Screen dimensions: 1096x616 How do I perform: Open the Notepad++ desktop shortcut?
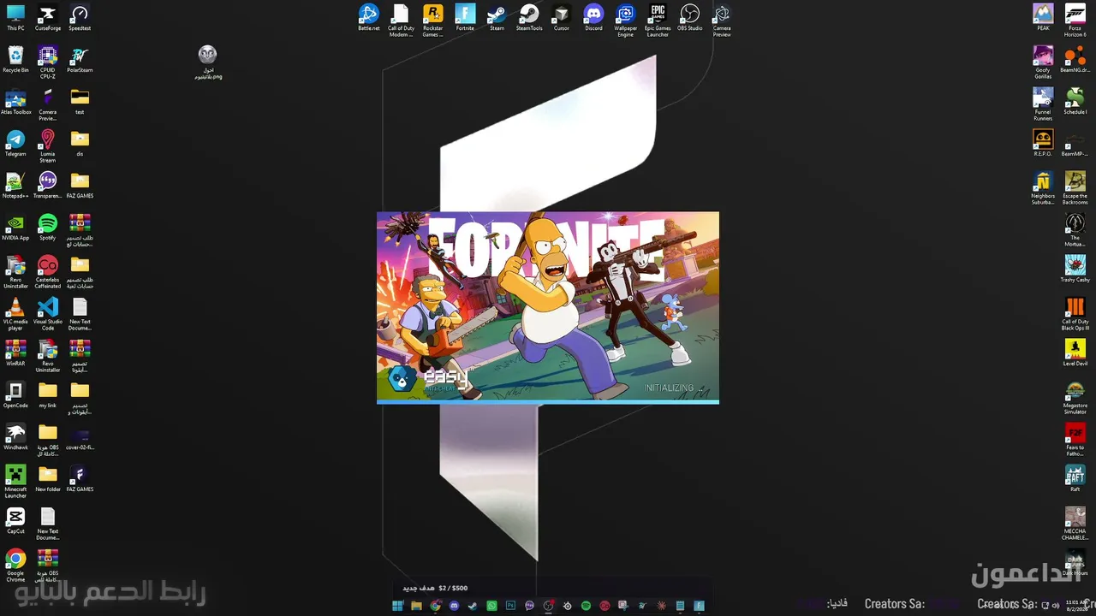click(x=15, y=186)
